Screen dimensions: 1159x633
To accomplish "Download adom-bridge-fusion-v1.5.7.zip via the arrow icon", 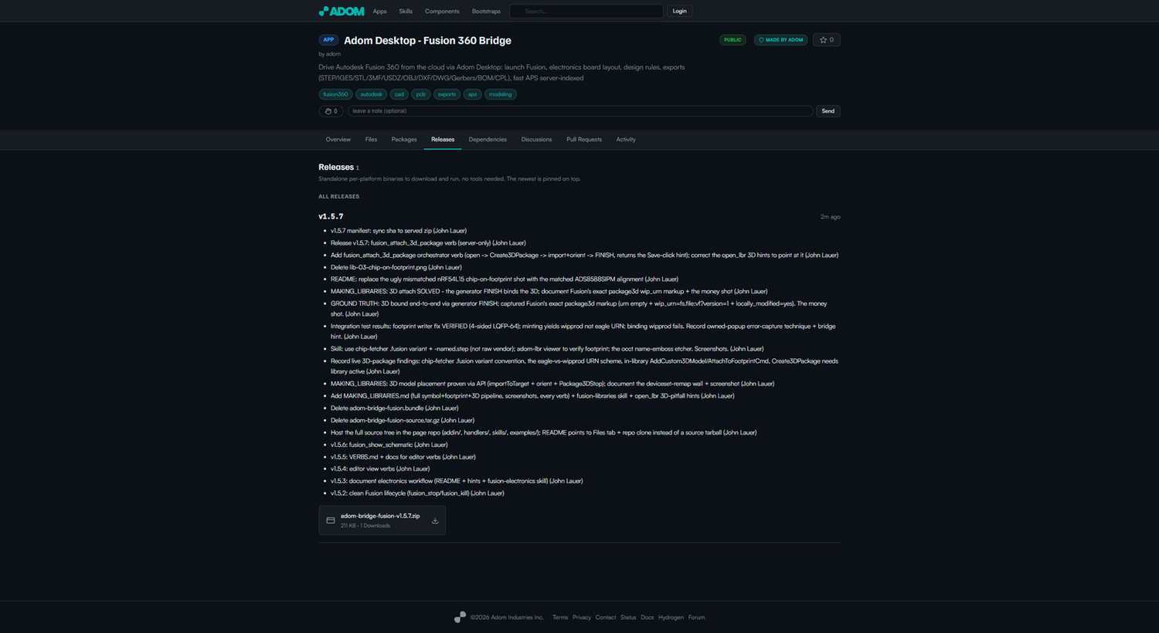I will tap(435, 520).
